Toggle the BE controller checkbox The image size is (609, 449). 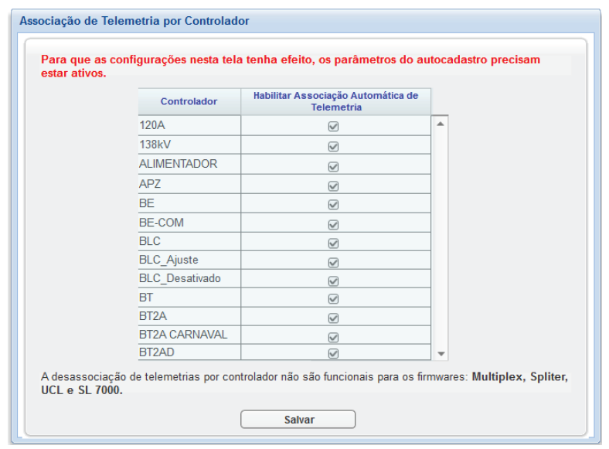(x=334, y=205)
